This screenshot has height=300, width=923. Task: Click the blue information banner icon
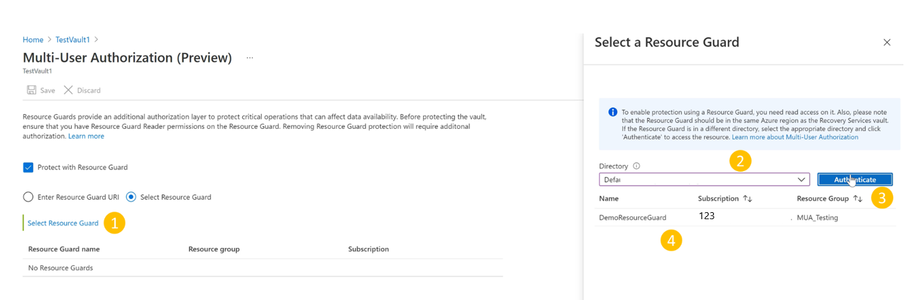pos(613,112)
